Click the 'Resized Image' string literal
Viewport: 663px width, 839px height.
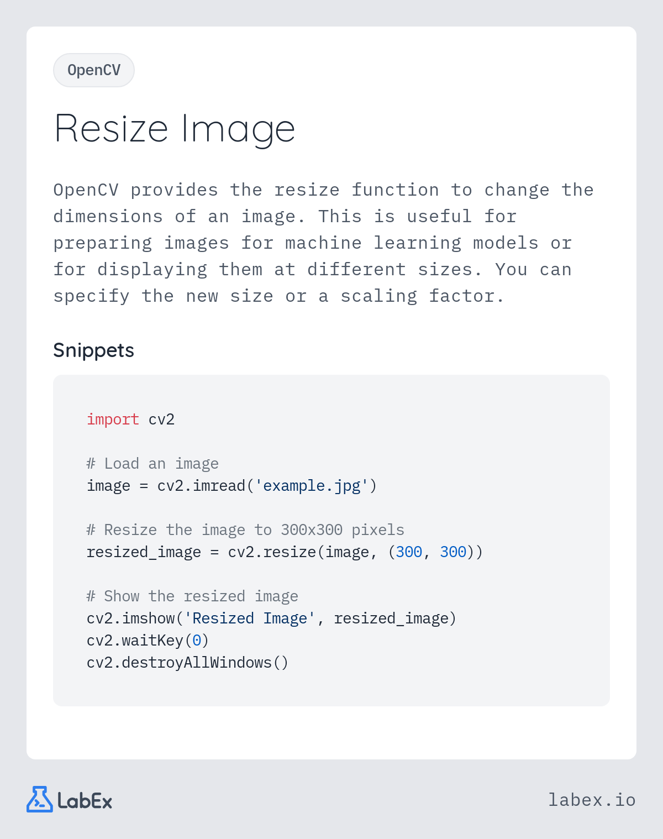tap(250, 618)
